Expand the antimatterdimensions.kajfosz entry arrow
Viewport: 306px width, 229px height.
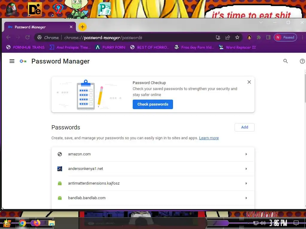246,183
